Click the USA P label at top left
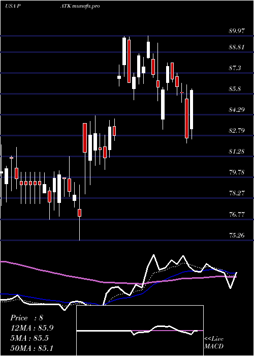Viewport: 254px width, 356px height. (13, 6)
